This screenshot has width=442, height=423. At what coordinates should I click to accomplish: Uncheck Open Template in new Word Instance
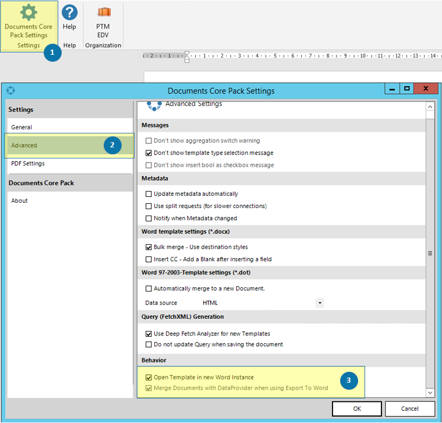point(148,378)
